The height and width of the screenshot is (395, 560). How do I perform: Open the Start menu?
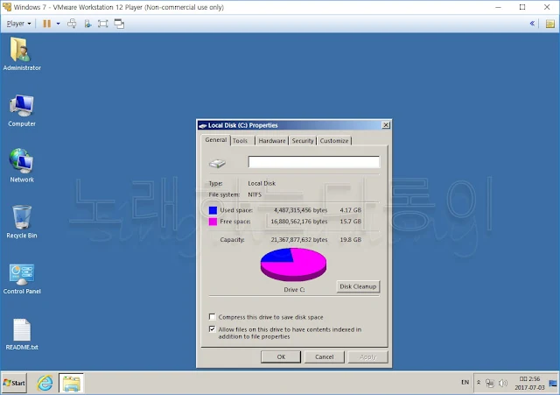coord(14,383)
